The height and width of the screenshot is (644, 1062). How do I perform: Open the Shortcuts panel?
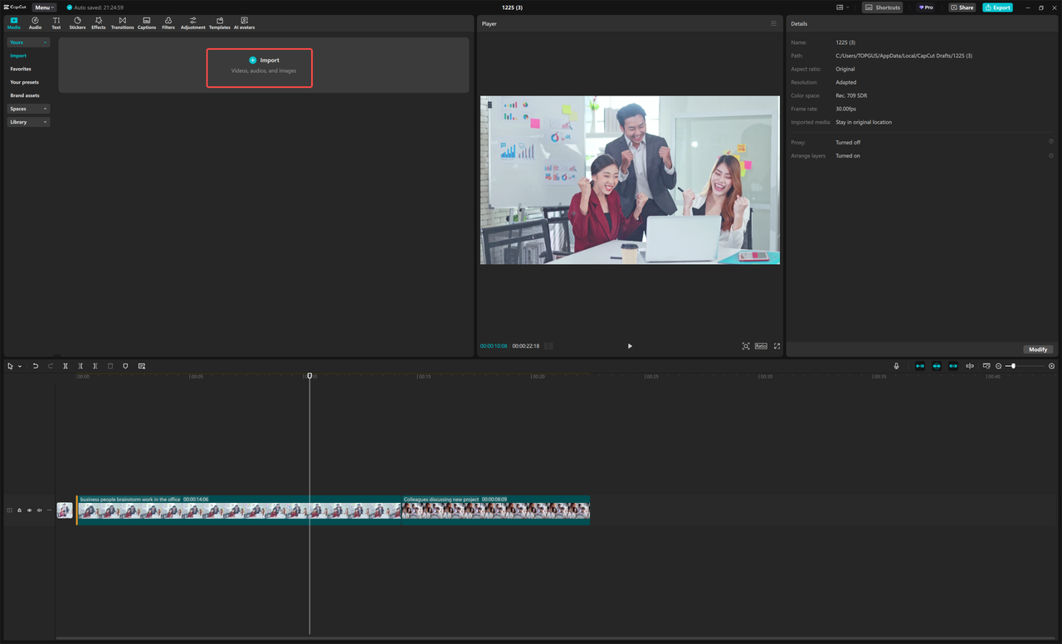(x=883, y=7)
